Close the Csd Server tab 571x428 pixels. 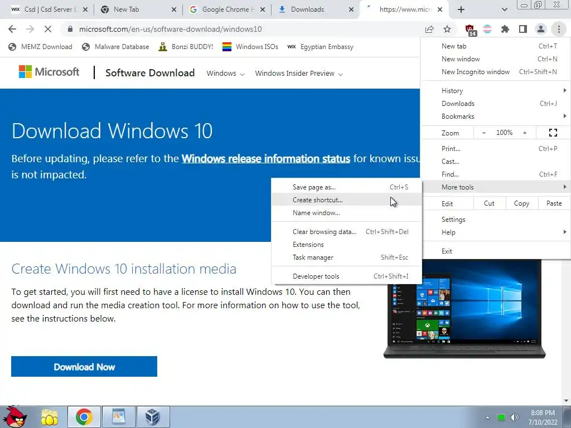(85, 9)
